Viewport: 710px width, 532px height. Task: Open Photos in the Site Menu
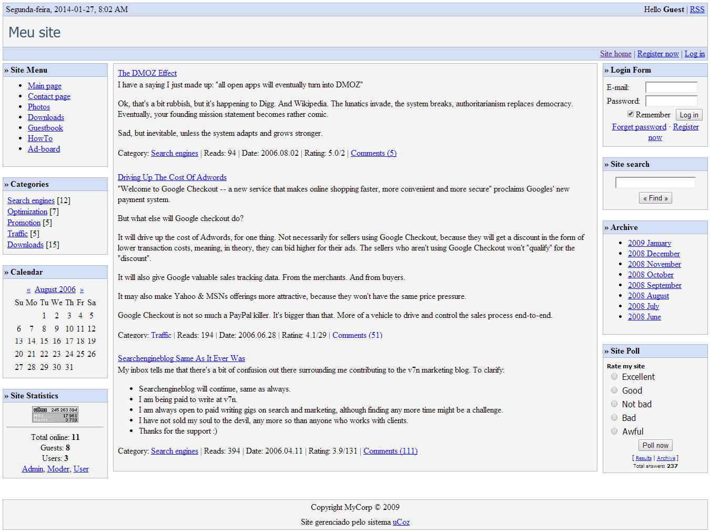(x=39, y=107)
